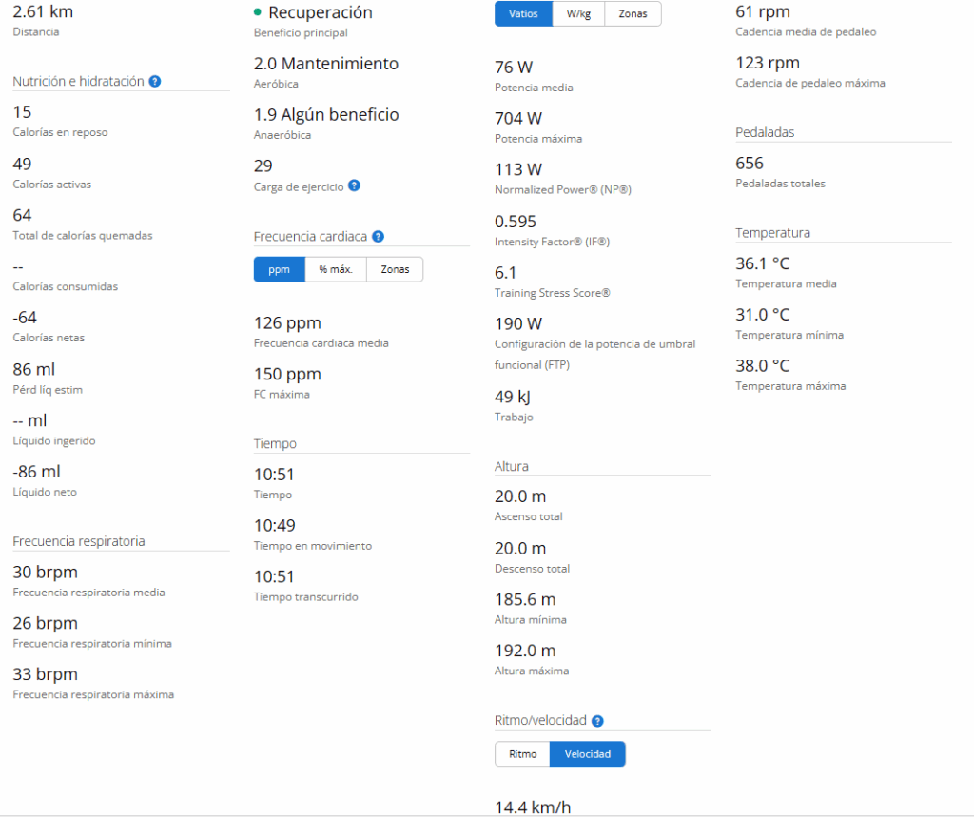Click help icon beside Carga de ejercicio
This screenshot has height=817, width=974.
[354, 186]
